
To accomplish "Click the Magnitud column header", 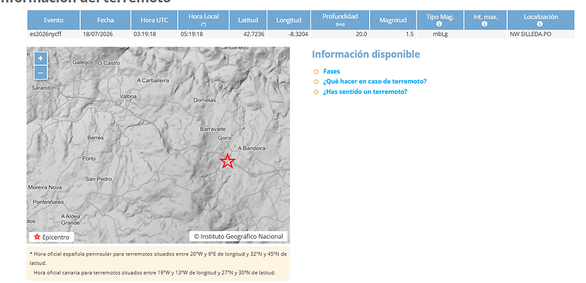I will point(393,20).
